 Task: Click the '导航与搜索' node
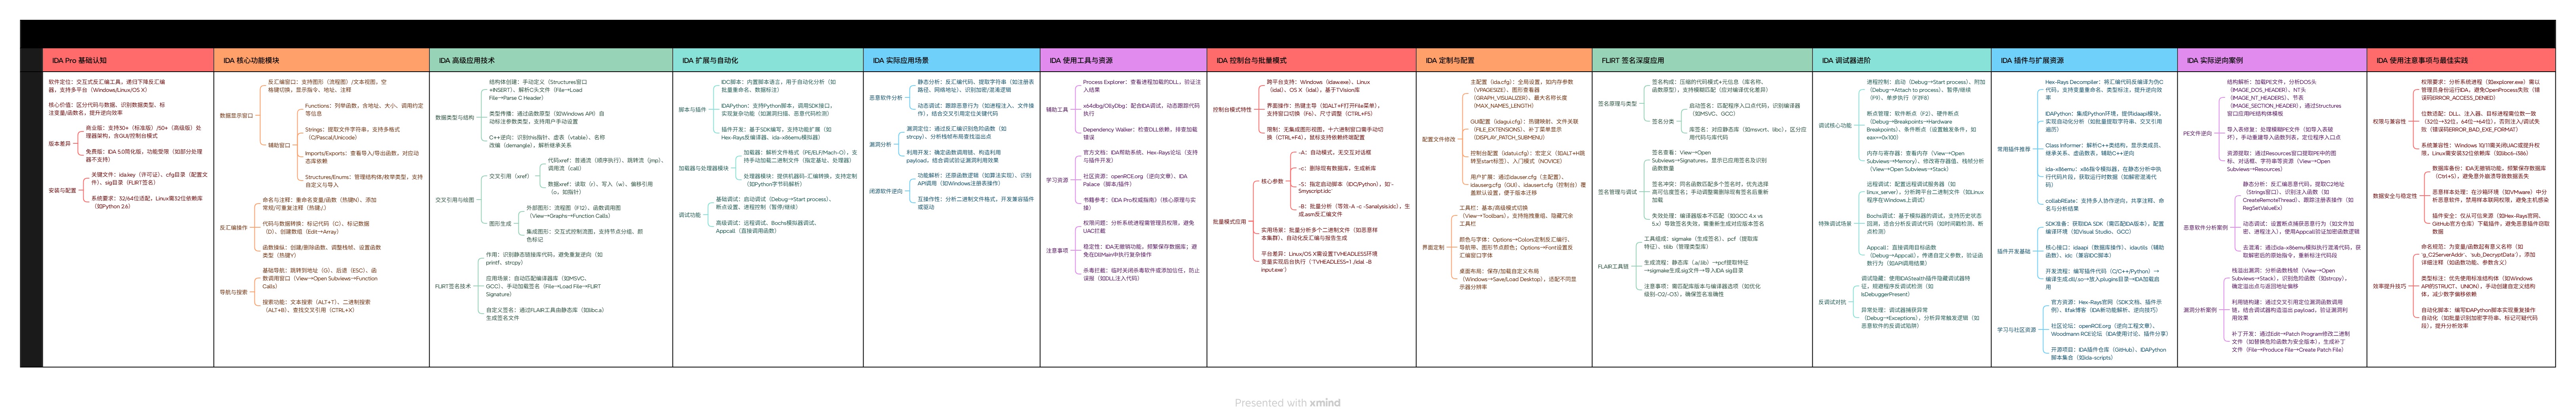pos(234,292)
